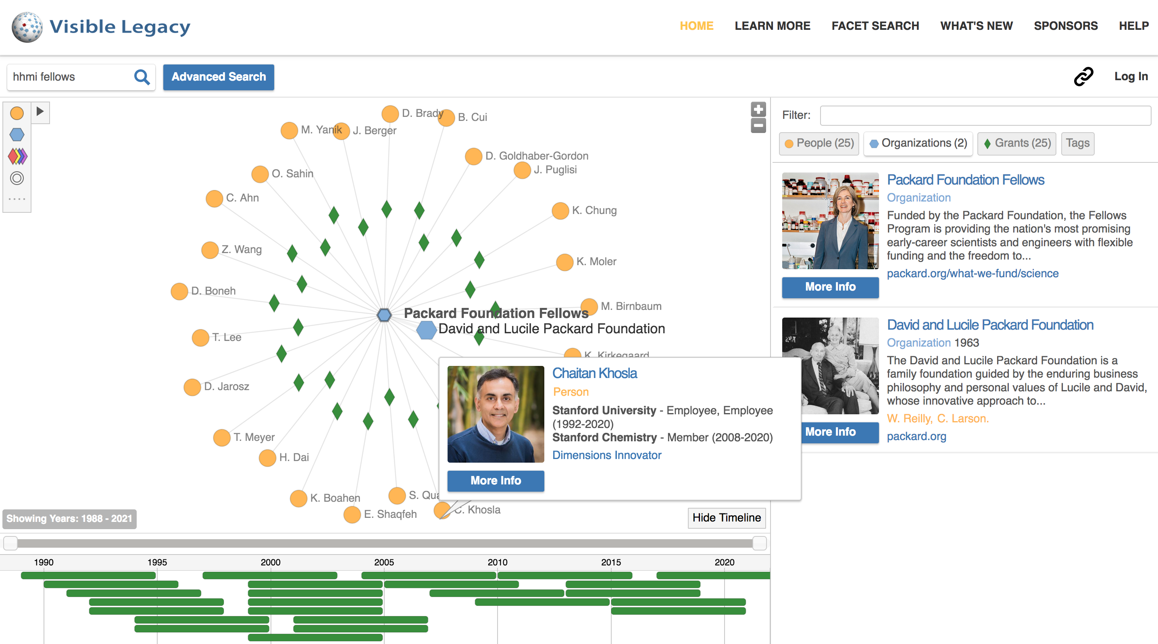Click More Info under Chaitan Khosla
This screenshot has width=1158, height=644.
coord(496,481)
